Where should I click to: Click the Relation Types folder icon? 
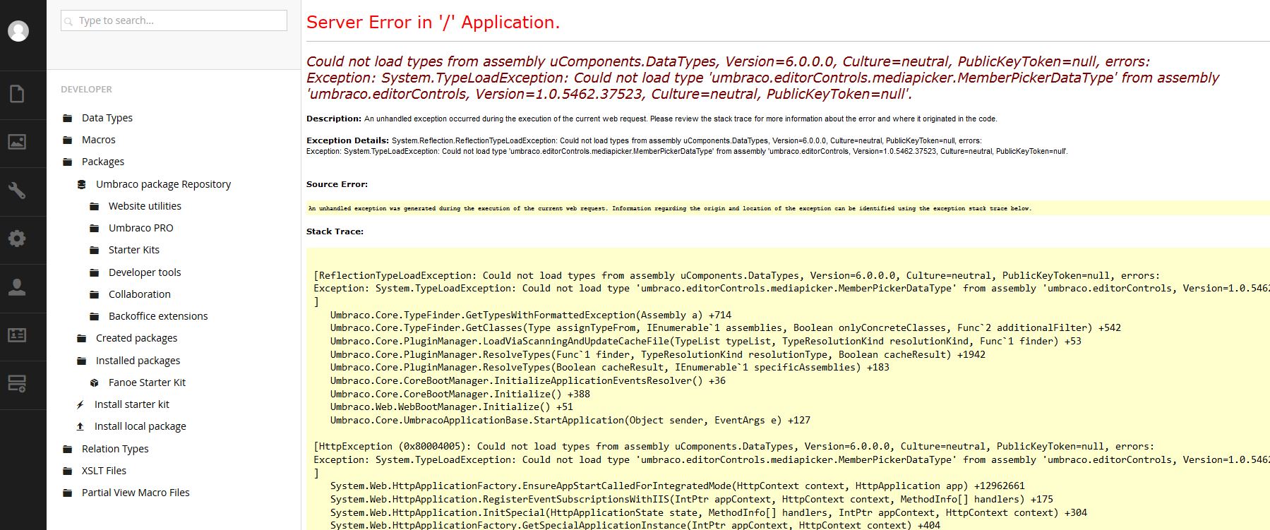click(68, 449)
